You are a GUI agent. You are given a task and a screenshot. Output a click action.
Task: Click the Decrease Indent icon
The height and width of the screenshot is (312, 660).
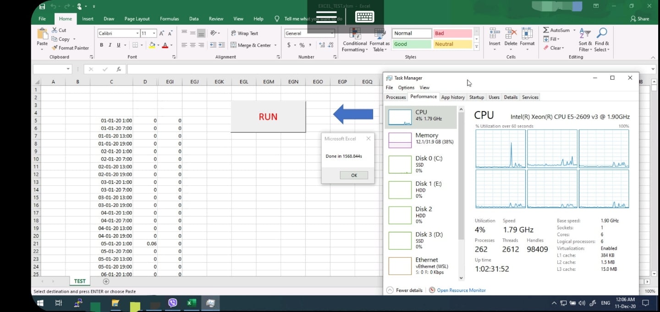213,45
